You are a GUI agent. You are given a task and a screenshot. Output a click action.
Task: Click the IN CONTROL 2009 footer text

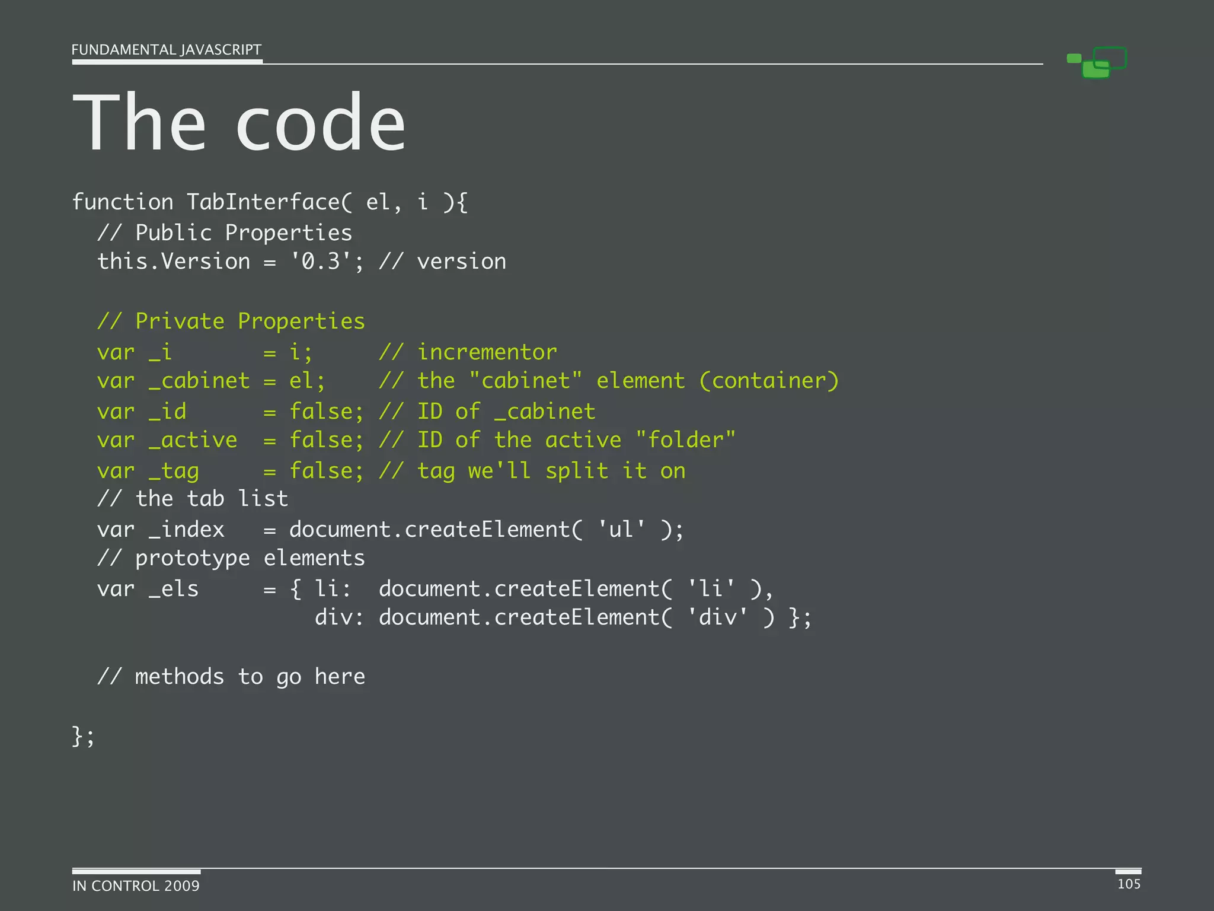(136, 885)
